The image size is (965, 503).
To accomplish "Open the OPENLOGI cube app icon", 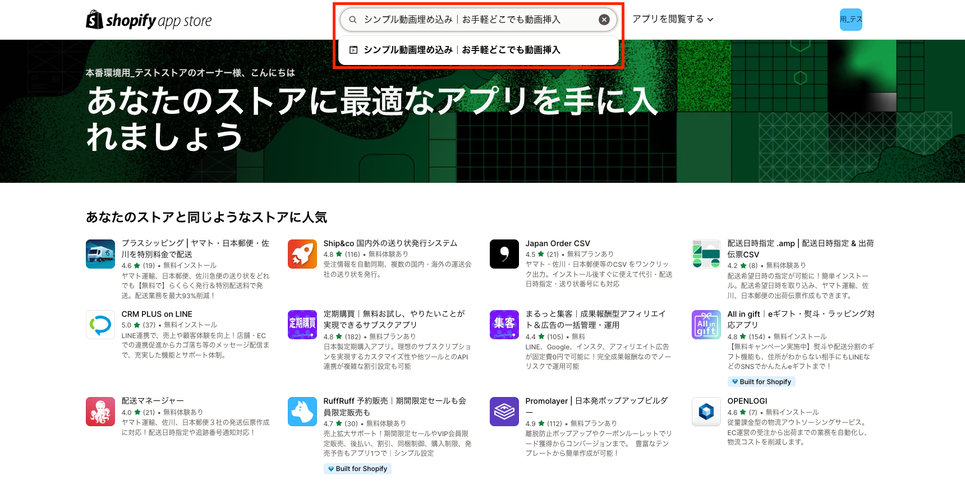I will click(x=706, y=412).
